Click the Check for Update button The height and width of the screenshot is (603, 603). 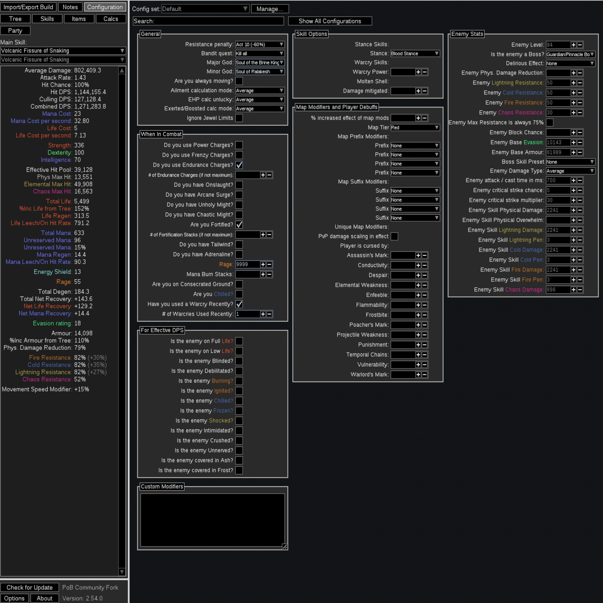30,587
